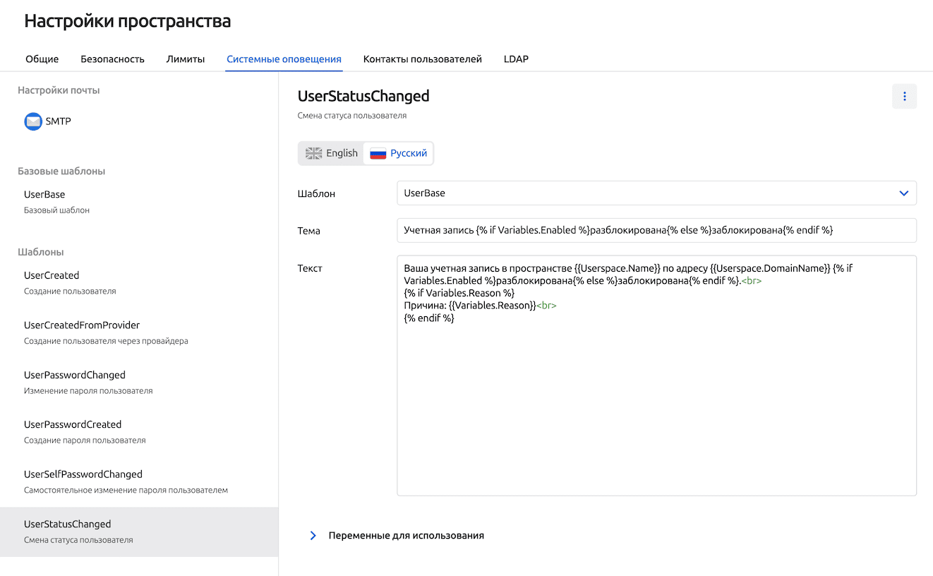Open Контакты пользователей tab

422,59
